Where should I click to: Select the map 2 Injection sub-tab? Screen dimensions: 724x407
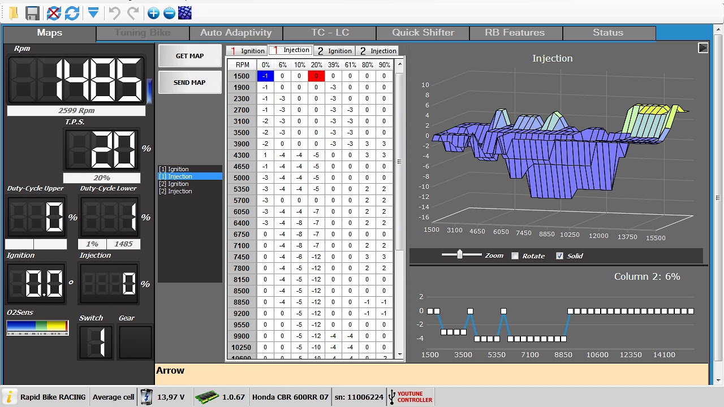click(377, 51)
